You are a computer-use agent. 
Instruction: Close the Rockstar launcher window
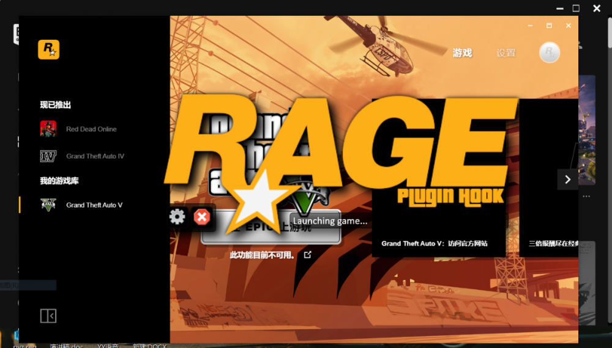569,26
